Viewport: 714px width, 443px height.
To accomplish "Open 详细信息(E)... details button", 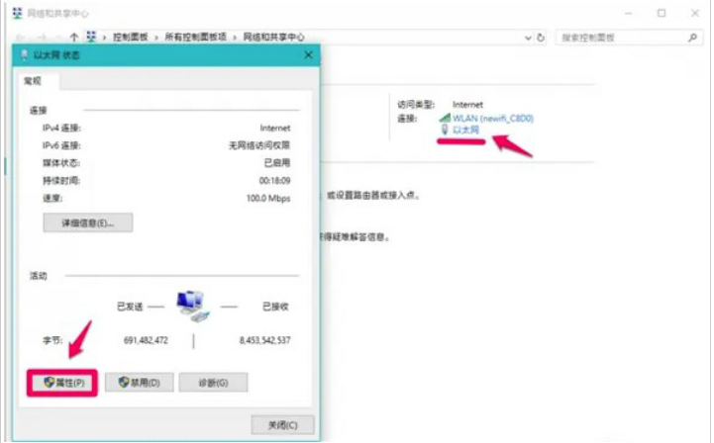I will tap(88, 222).
